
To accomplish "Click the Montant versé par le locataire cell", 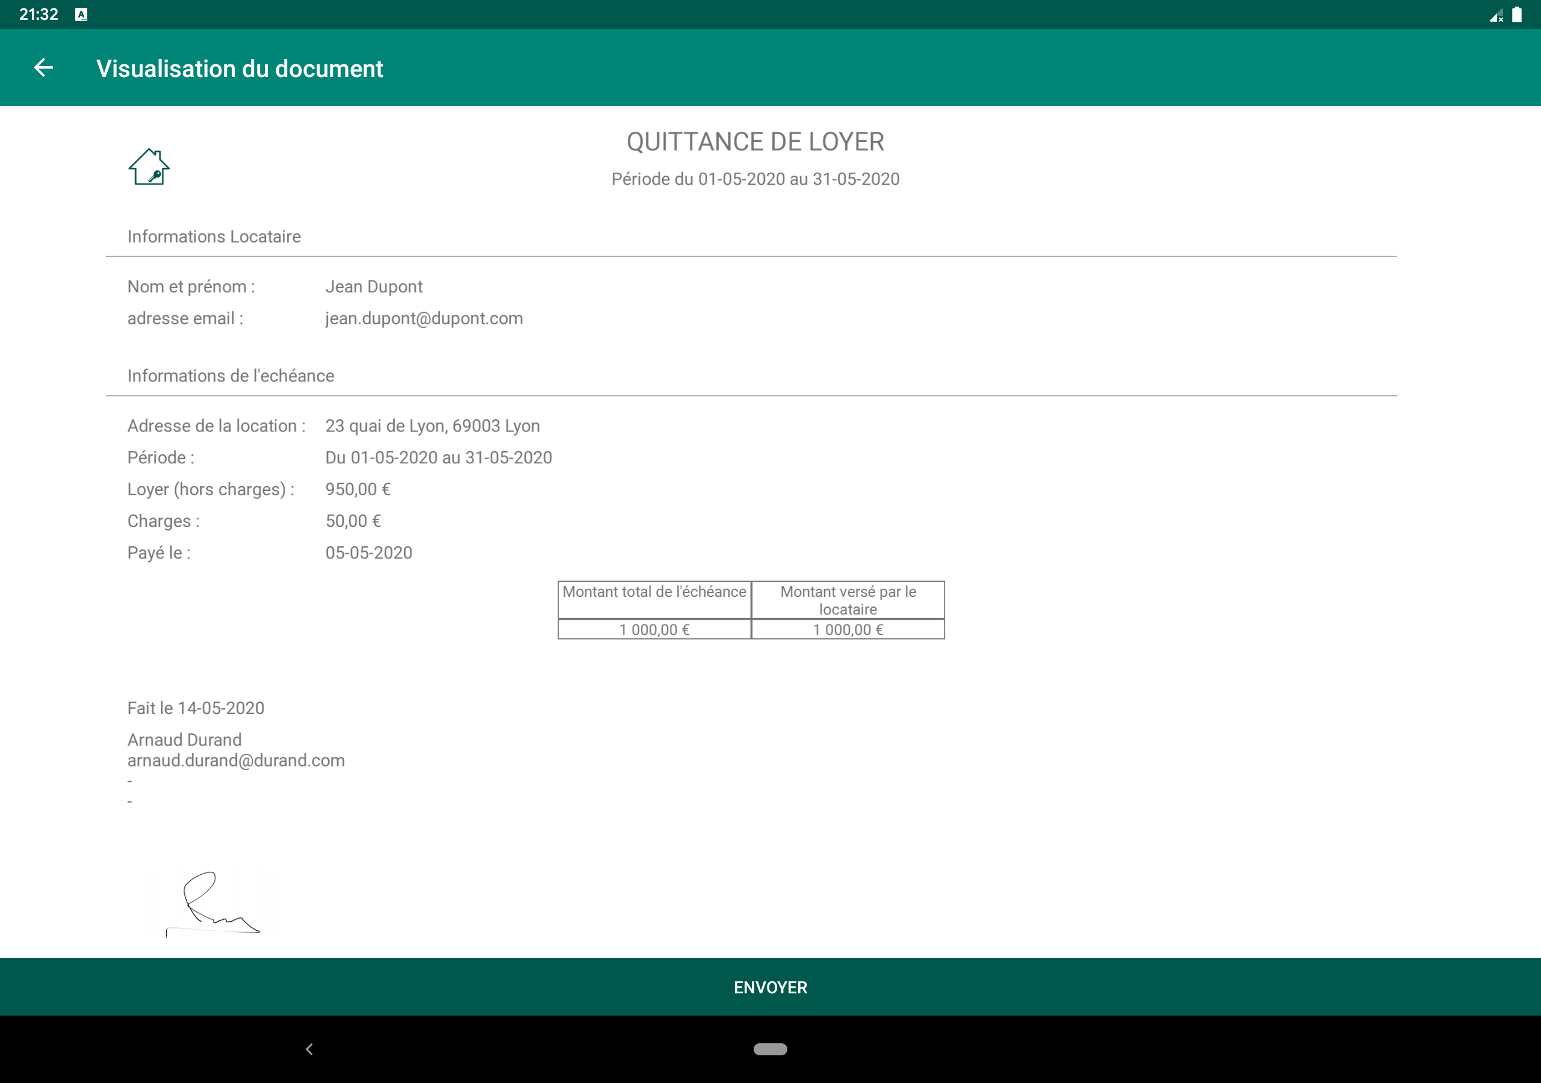I will tap(848, 600).
